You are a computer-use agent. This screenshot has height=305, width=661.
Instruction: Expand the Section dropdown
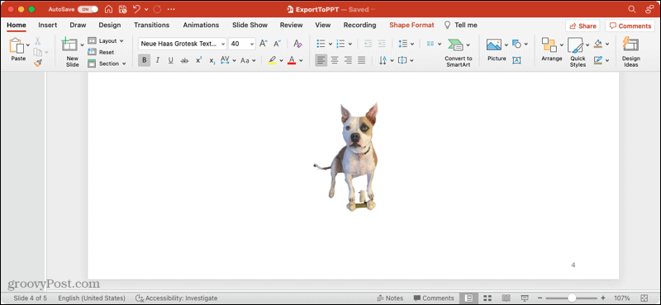124,63
